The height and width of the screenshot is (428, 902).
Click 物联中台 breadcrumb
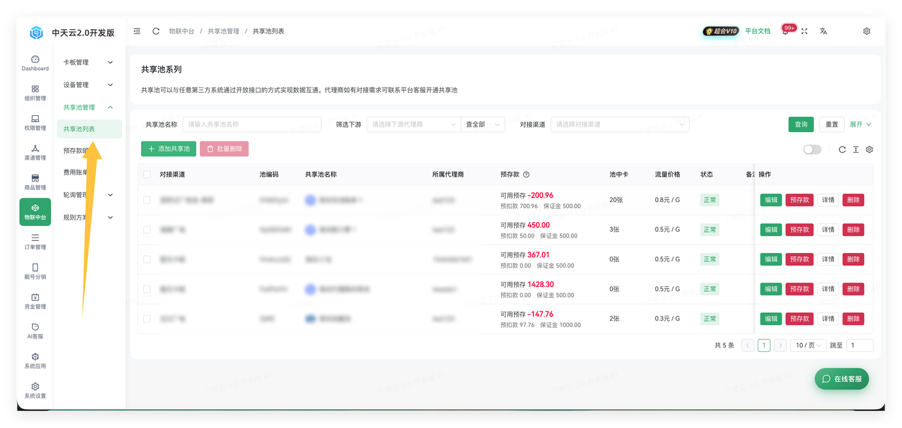(182, 31)
